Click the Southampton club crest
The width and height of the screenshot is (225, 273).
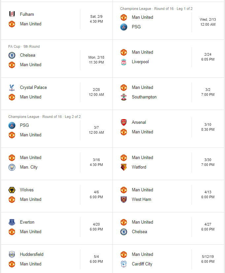click(x=124, y=97)
